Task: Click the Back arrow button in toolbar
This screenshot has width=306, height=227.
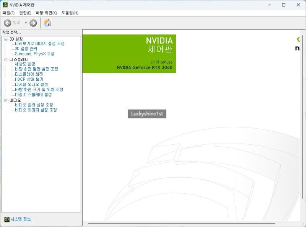Action: 8,23
